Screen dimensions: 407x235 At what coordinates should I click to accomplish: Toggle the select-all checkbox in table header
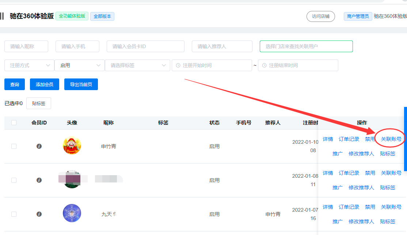(x=14, y=123)
